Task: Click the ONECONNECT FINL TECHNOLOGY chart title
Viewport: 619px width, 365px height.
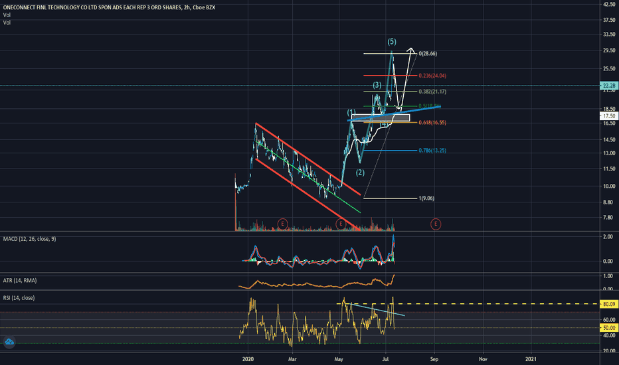Action: pos(109,7)
